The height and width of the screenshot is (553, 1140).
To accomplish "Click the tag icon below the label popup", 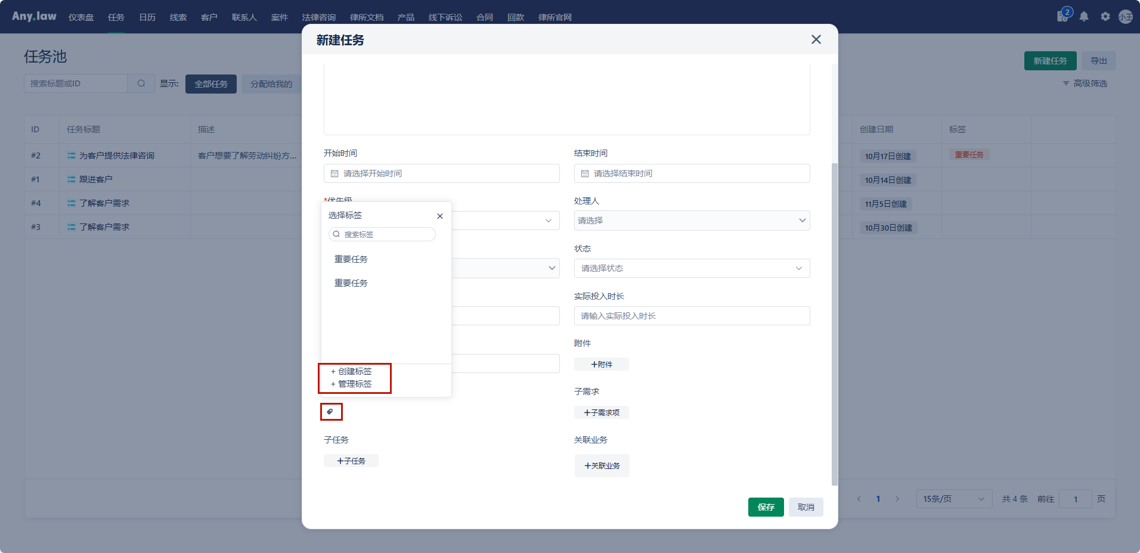I will [x=330, y=412].
